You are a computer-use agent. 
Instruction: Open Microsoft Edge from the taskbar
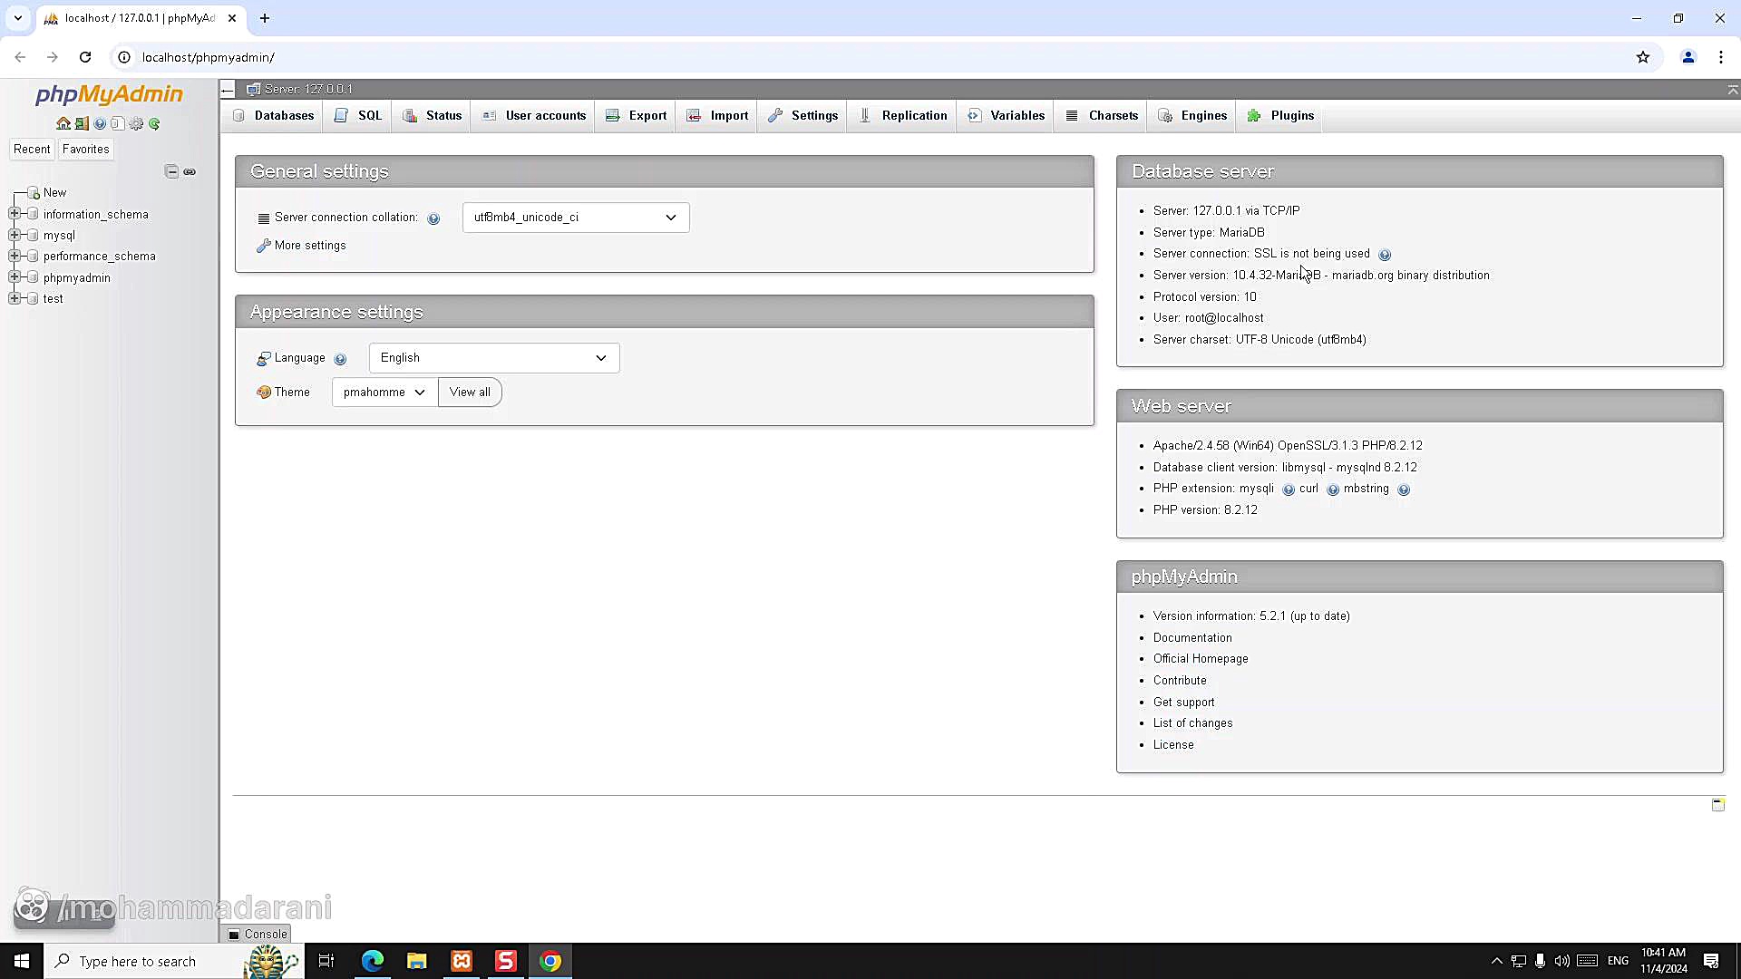coord(373,961)
